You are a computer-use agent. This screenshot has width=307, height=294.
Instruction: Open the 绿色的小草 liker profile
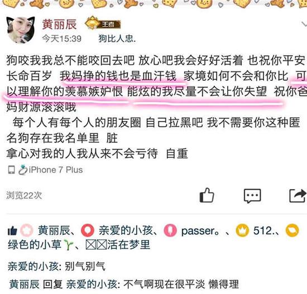pyautogui.click(x=41, y=245)
